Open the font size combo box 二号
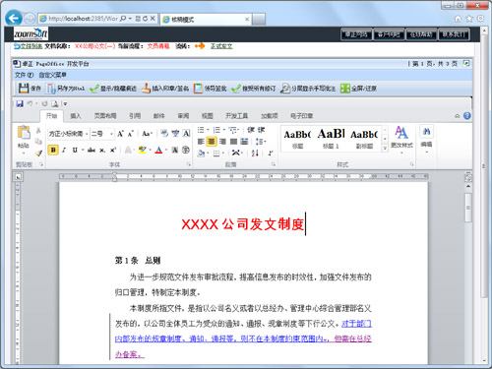492x369 pixels. (102, 134)
